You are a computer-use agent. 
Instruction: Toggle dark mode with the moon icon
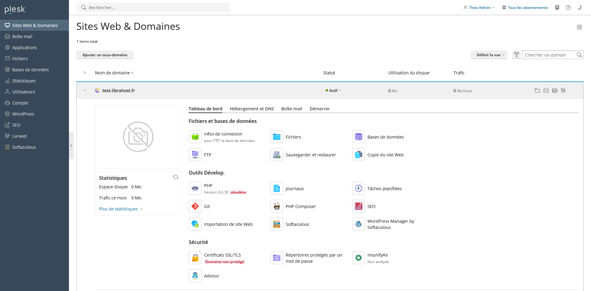[580, 7]
